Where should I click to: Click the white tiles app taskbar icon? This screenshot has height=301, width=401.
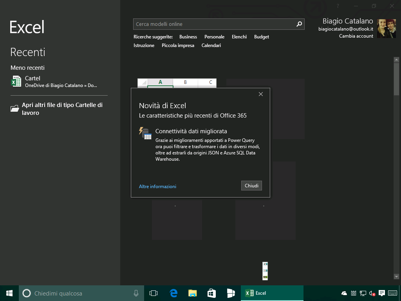tap(231, 293)
